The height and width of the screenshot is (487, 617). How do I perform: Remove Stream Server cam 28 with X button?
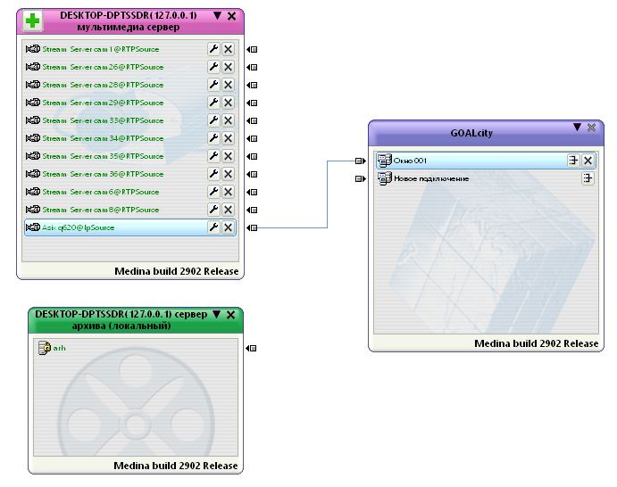coord(228,85)
